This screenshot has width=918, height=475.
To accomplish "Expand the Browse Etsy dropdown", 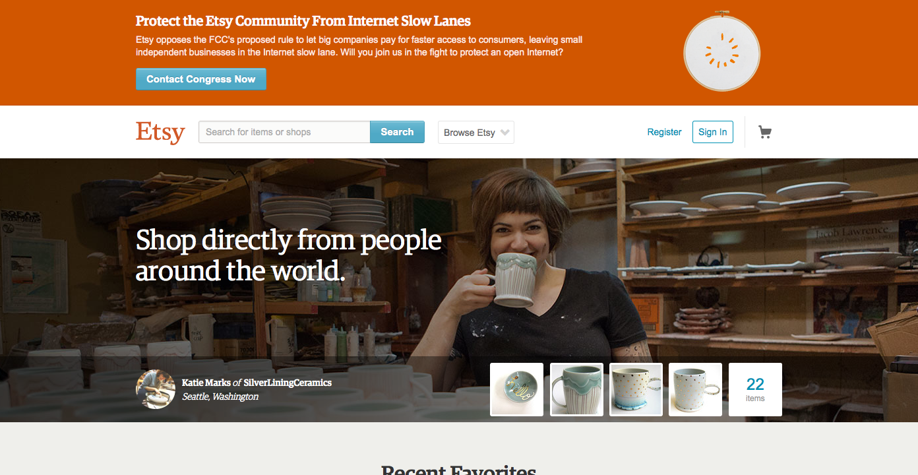I will tap(475, 132).
